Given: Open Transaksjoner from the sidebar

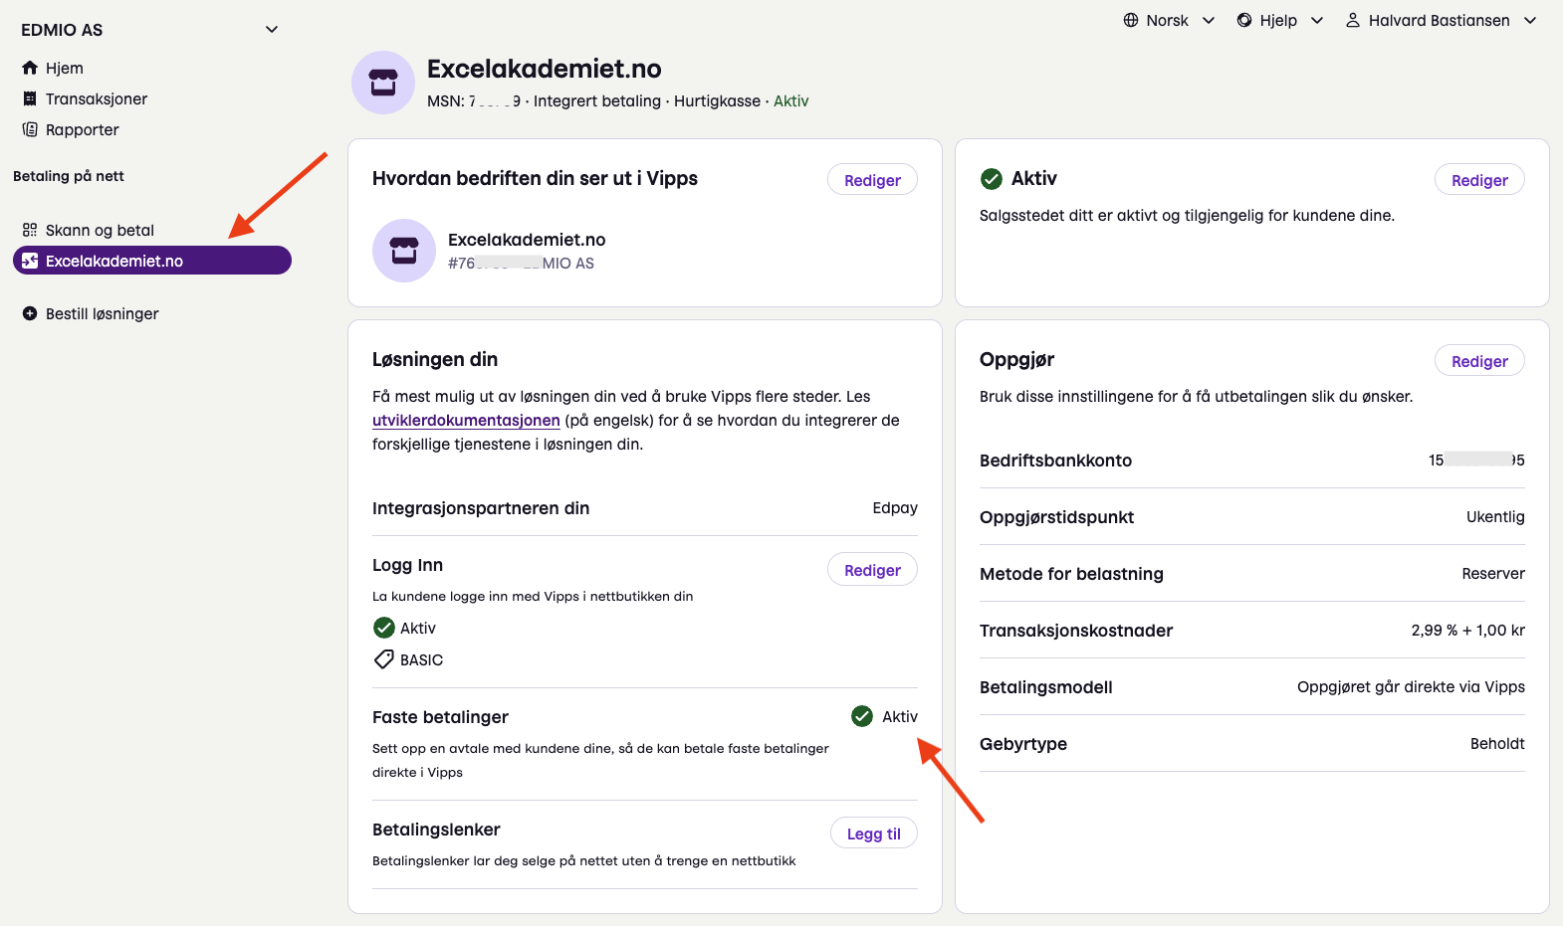Looking at the screenshot, I should point(96,98).
